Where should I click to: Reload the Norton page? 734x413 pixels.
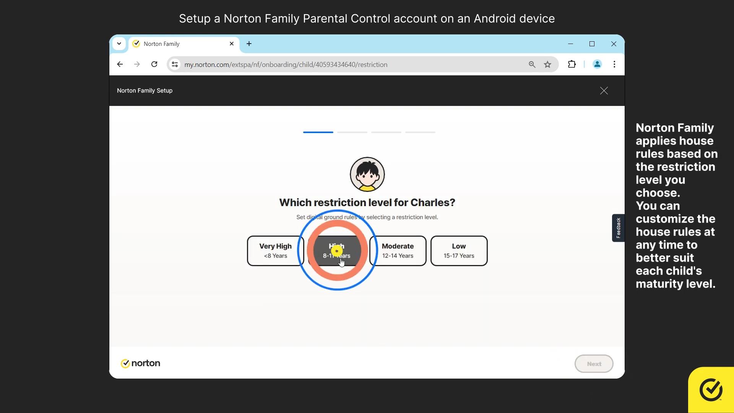coord(154,64)
